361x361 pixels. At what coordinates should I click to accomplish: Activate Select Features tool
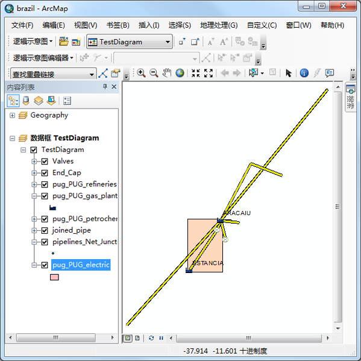pos(253,73)
